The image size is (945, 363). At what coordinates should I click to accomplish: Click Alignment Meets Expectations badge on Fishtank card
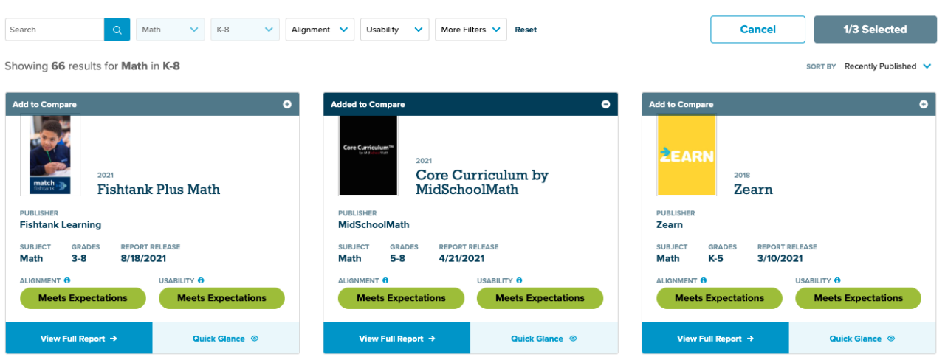click(x=83, y=298)
